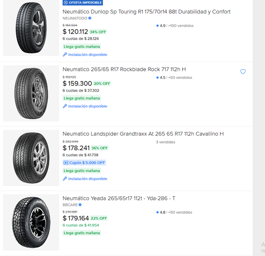265x256 pixels.
Task: Click the NEUMATODO seller name
Action: point(75,18)
